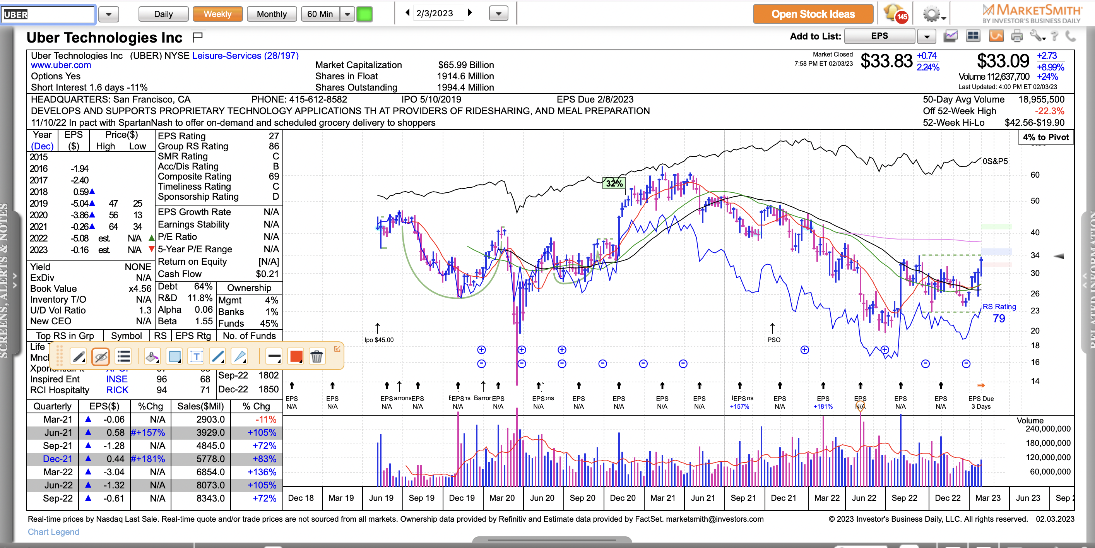Select the pencil drawing tool
This screenshot has height=548, width=1095.
pos(78,356)
